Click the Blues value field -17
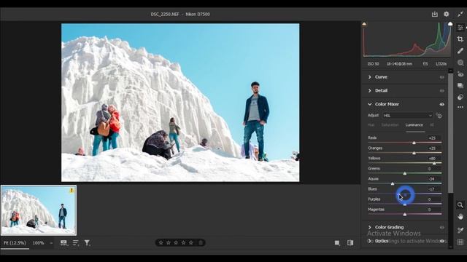Viewport: 467px width, 262px height. click(x=432, y=189)
